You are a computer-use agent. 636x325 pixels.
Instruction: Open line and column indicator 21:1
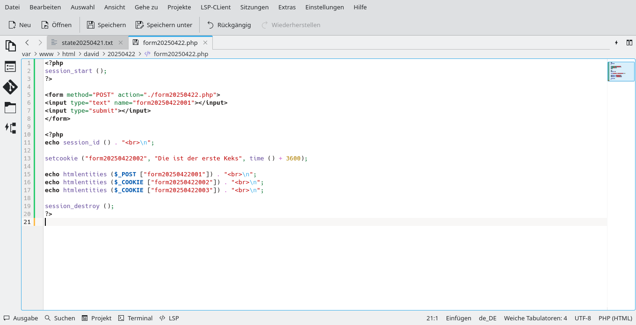(431, 318)
